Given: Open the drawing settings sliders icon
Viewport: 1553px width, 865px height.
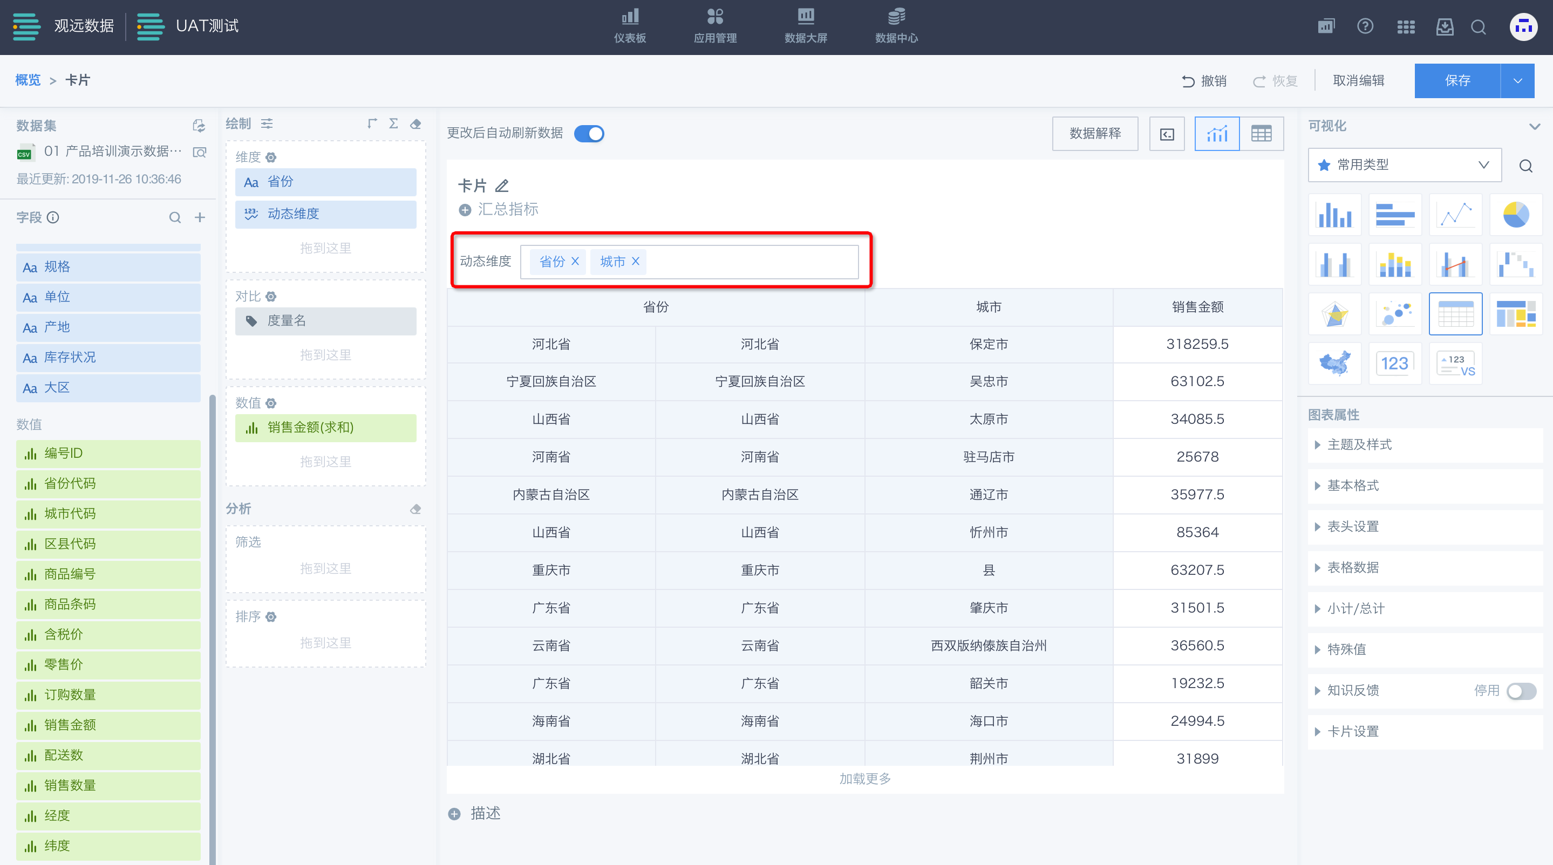Looking at the screenshot, I should click(x=267, y=123).
